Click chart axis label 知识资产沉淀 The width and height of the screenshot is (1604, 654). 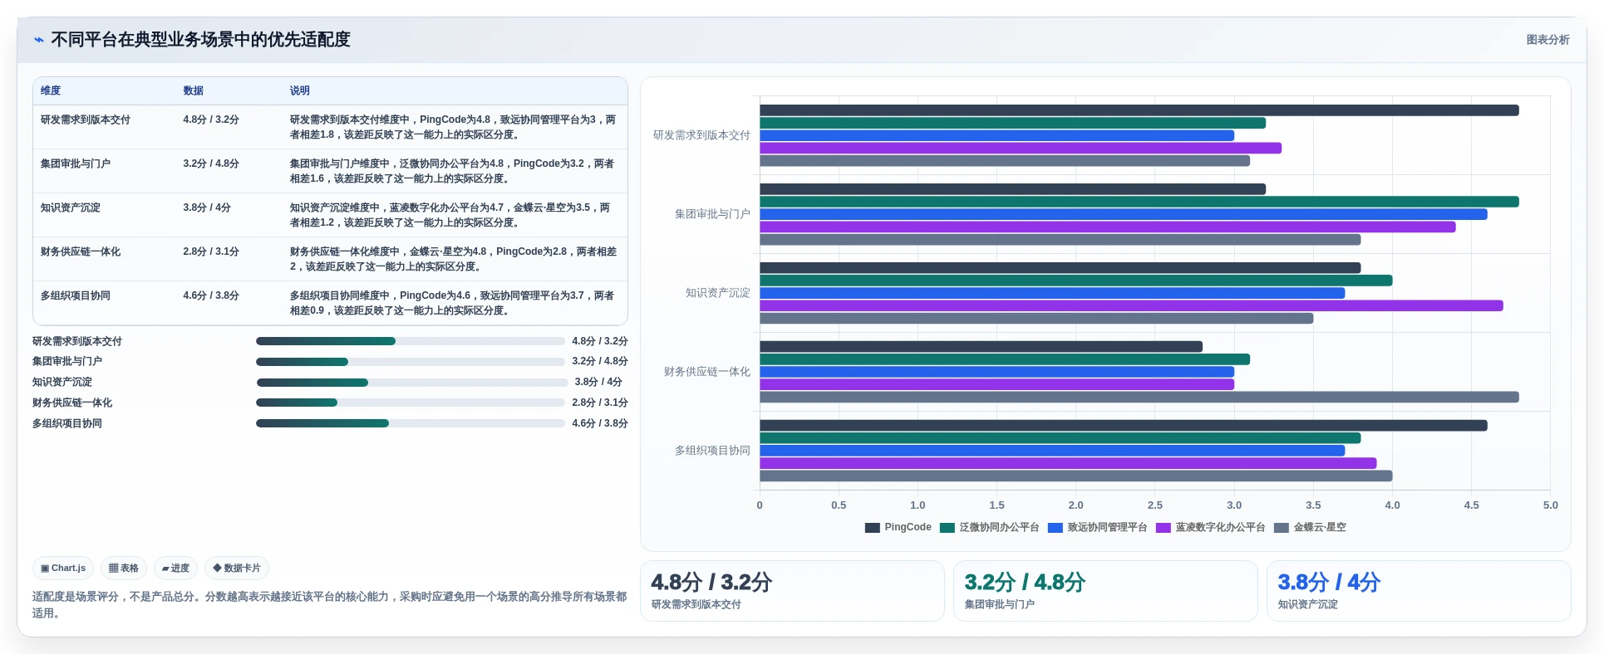tap(717, 293)
